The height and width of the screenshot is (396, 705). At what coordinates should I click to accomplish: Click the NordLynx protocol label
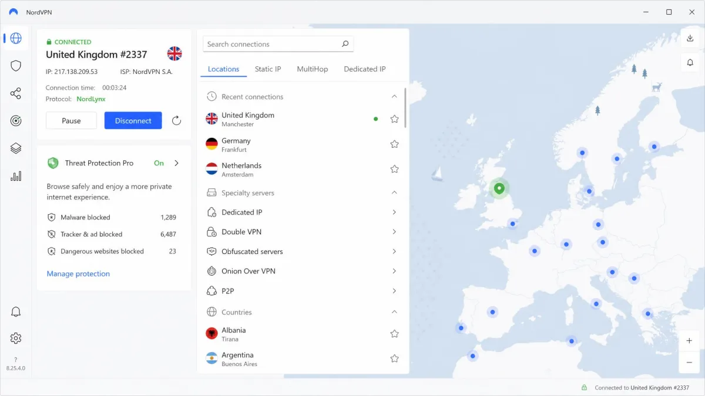click(x=91, y=99)
